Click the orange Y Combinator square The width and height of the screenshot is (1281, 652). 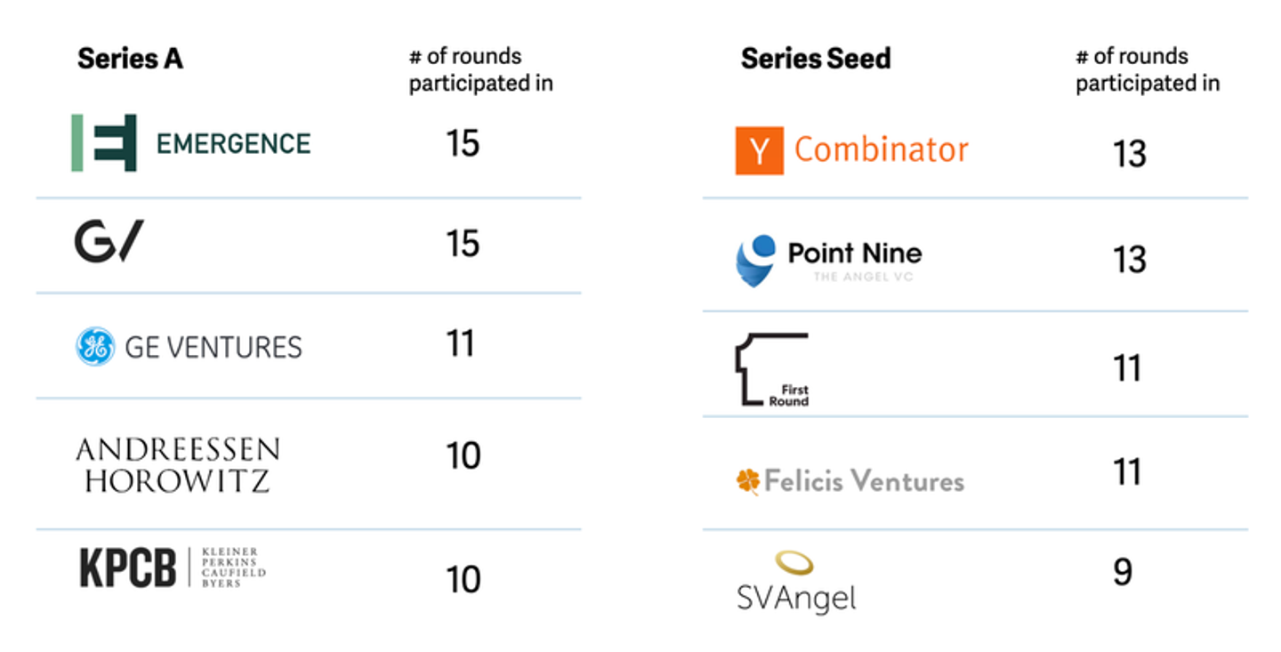point(759,150)
